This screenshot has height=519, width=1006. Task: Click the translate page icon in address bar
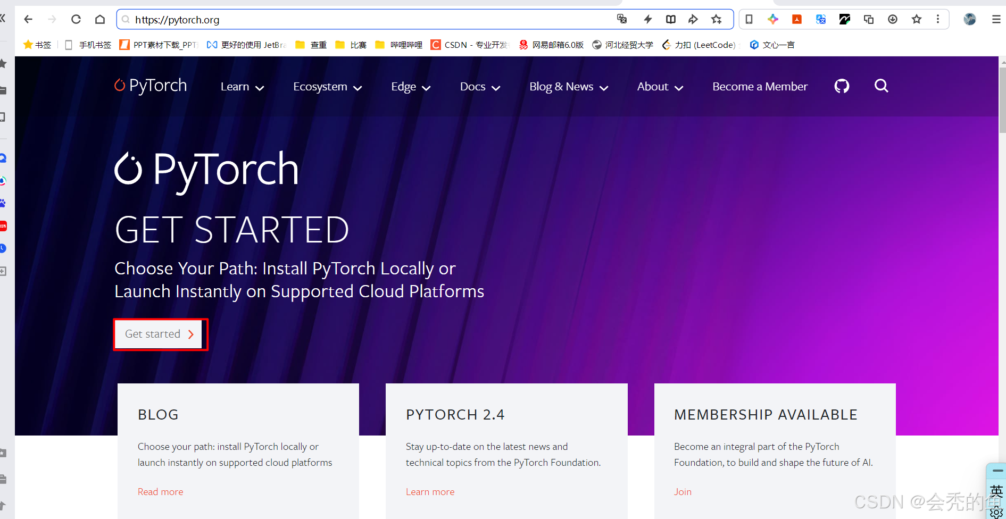coord(622,19)
